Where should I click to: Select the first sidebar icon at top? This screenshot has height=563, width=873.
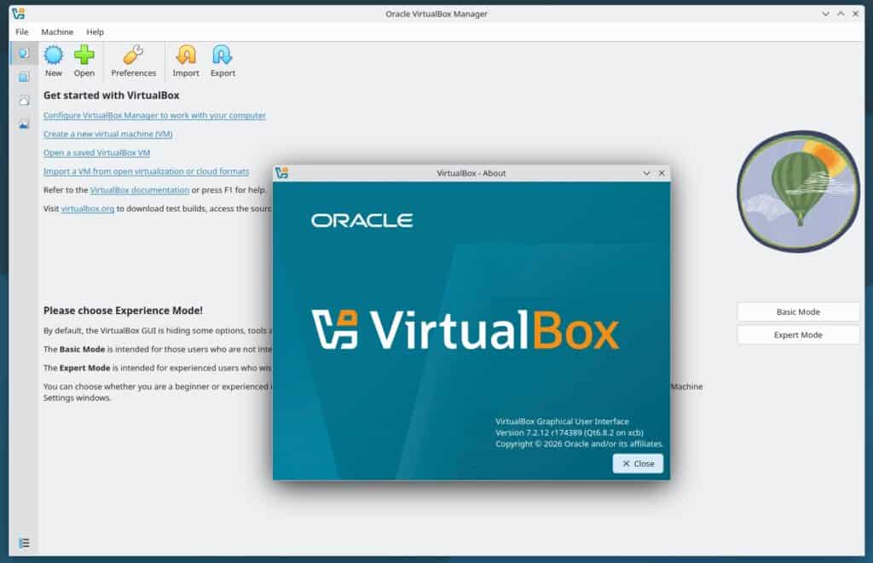point(24,53)
